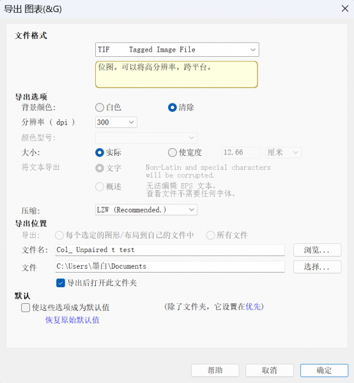354x383 pixels.
Task: Click the 压缩: label
Action: pyautogui.click(x=31, y=211)
